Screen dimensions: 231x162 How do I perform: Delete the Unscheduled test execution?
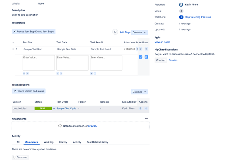click(x=146, y=109)
